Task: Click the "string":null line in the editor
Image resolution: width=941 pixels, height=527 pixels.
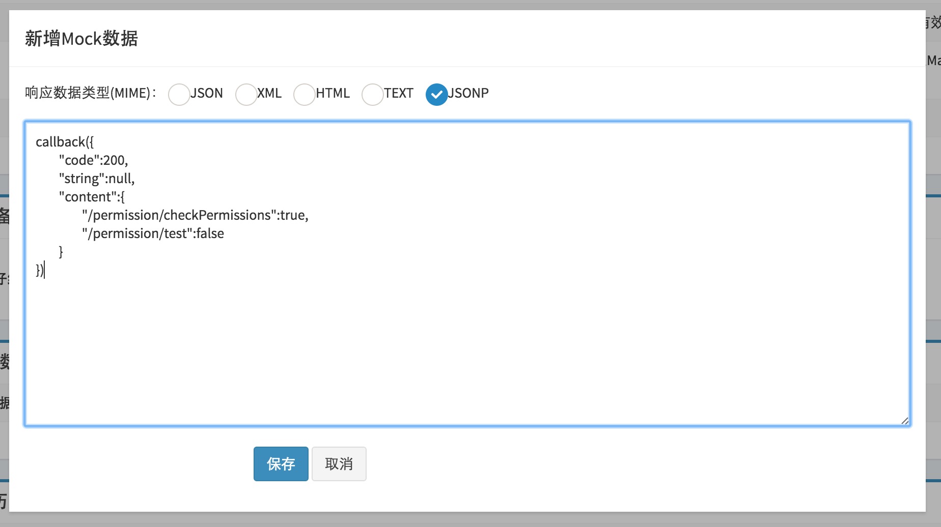Action: coord(97,179)
